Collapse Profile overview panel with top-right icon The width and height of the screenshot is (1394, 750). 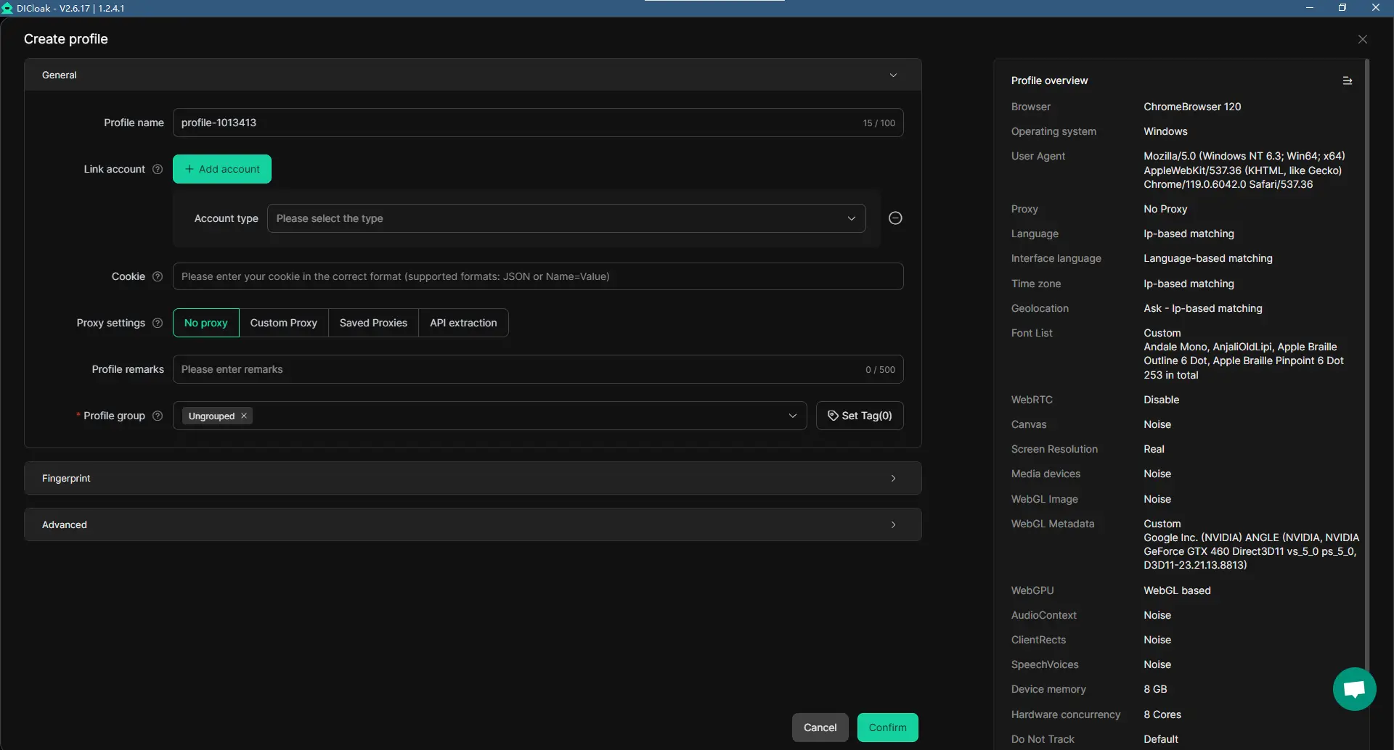pos(1347,81)
